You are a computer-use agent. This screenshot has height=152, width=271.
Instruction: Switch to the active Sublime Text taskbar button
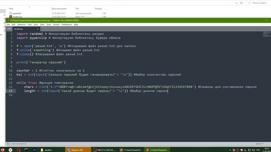coord(157,150)
